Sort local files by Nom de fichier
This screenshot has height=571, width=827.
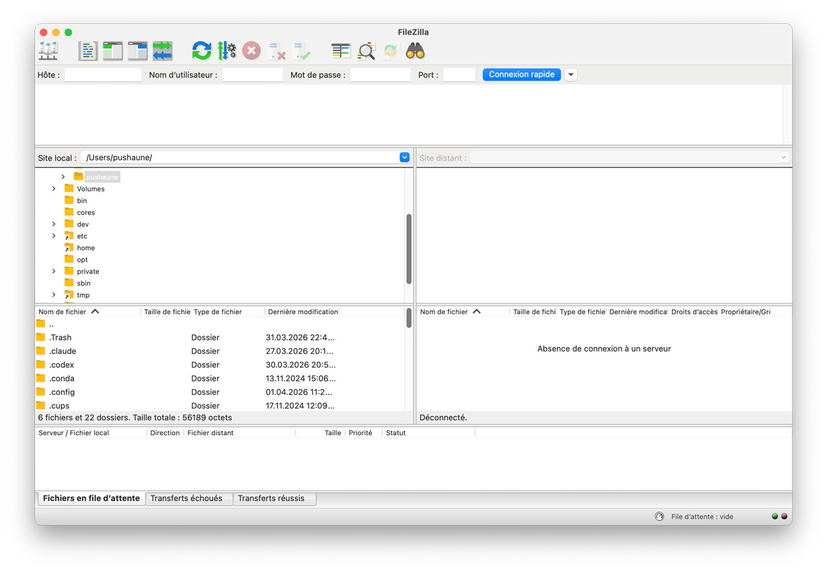[87, 312]
